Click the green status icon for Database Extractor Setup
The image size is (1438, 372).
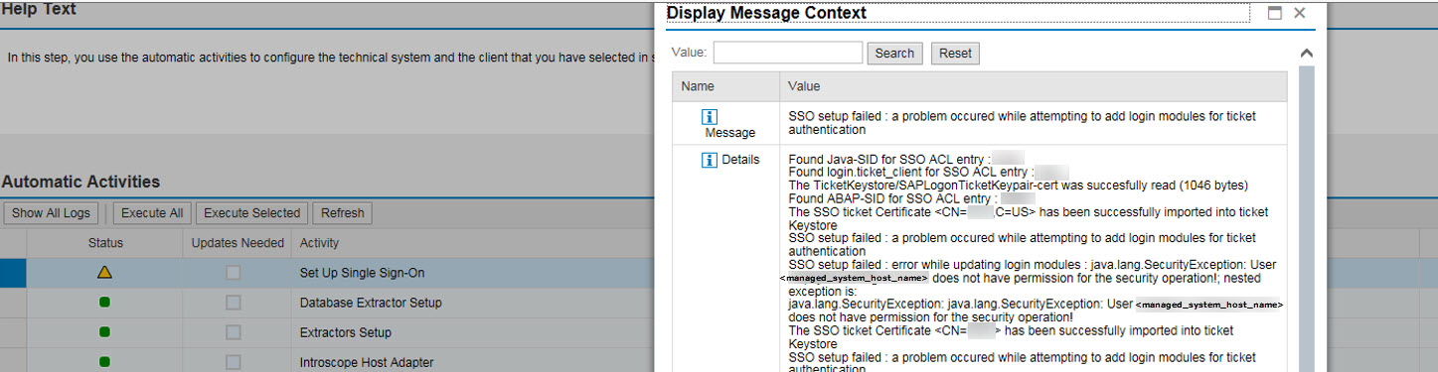pos(105,303)
